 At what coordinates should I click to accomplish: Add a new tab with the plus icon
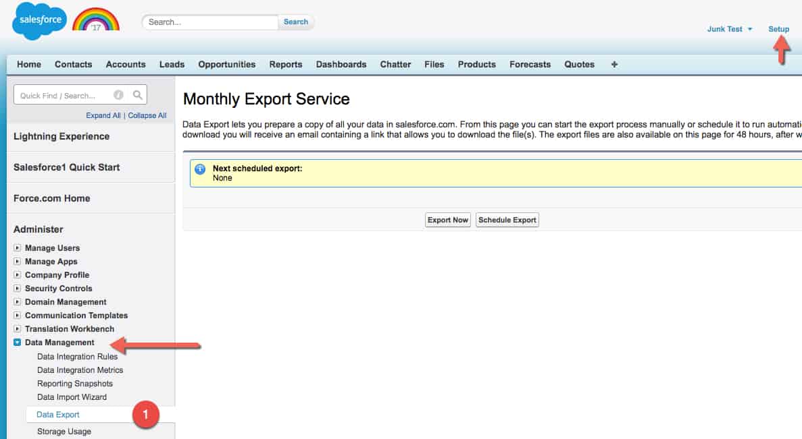pos(614,64)
